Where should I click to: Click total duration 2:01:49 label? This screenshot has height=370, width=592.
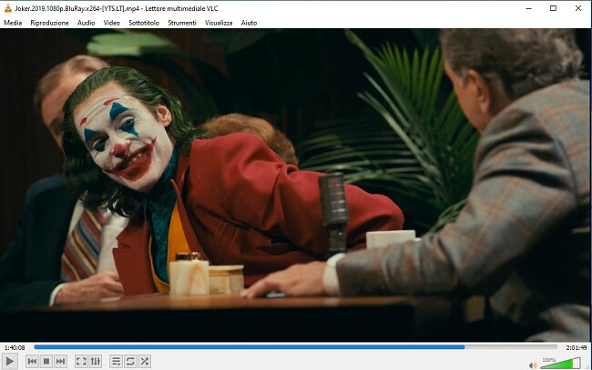coord(577,347)
